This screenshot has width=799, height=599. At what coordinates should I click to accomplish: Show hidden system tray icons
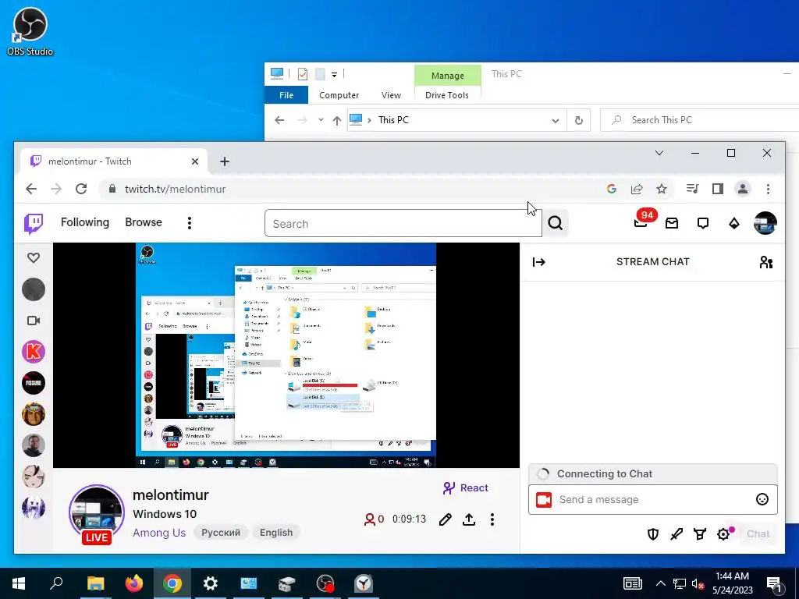click(x=660, y=583)
